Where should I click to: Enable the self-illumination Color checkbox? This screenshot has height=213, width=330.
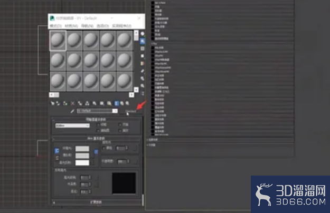click(x=104, y=148)
